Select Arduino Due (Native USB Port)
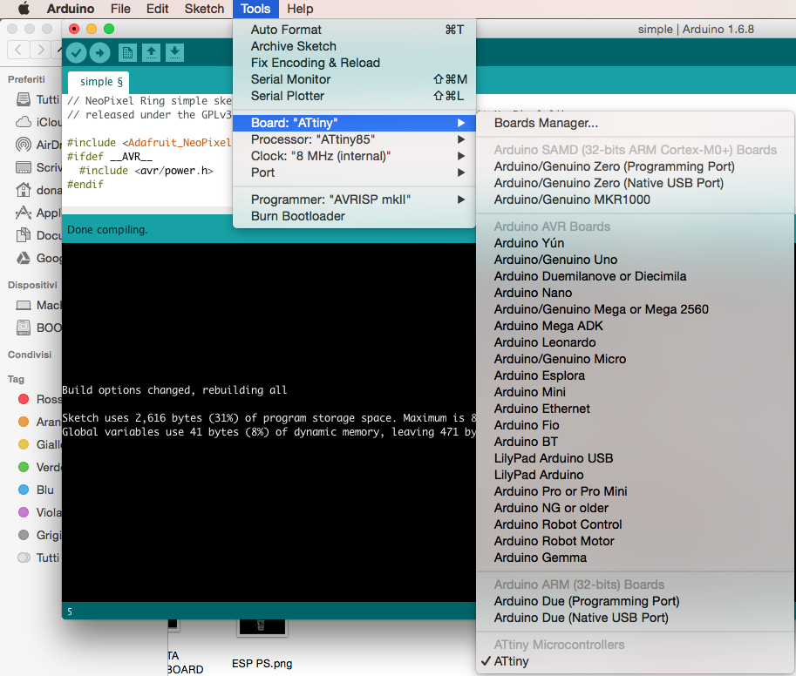 (x=635, y=618)
